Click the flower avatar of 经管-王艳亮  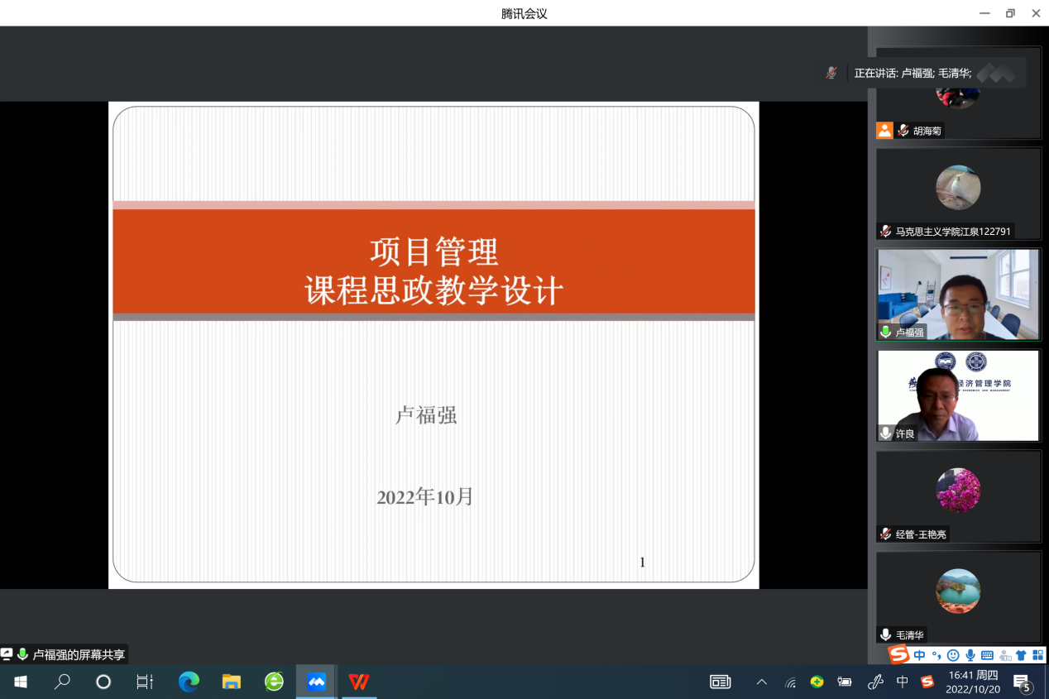pos(958,491)
